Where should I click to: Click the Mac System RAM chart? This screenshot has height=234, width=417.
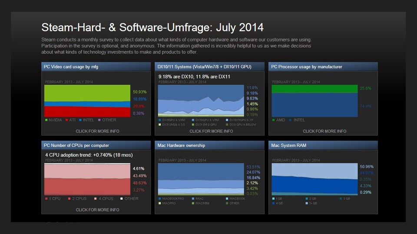[x=314, y=179]
